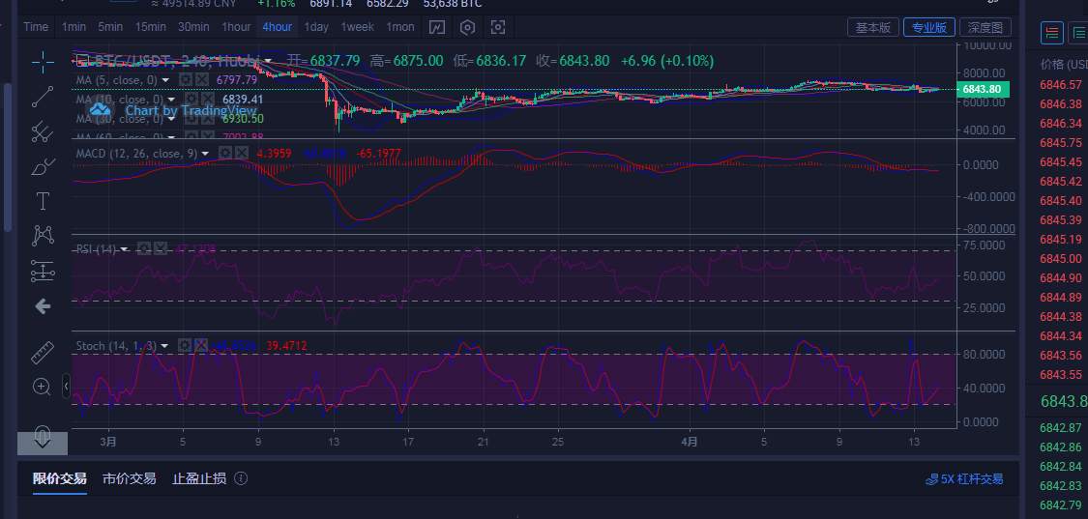
Task: Open 5X 杠杆交易 margin trading link
Action: 965,478
